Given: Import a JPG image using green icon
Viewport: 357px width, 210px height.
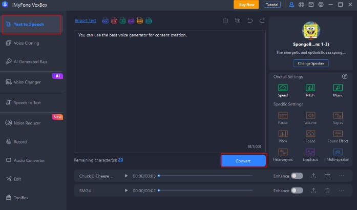Looking at the screenshot, I should (x=123, y=20).
